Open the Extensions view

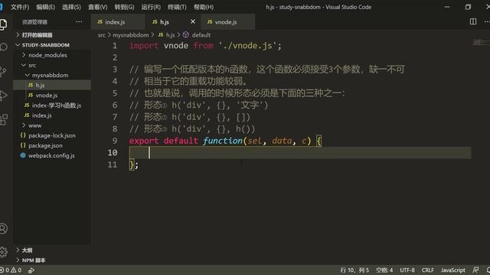pyautogui.click(x=4, y=119)
